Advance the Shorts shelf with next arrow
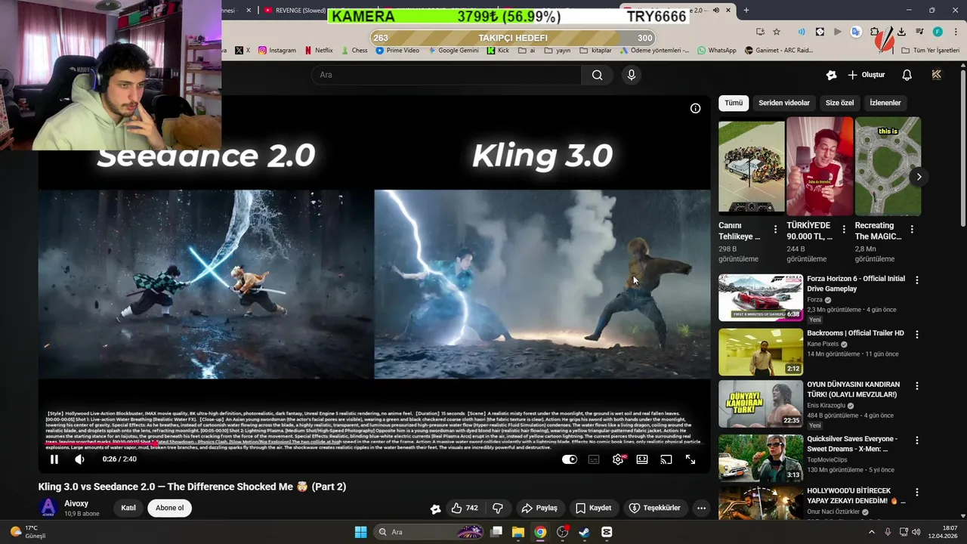This screenshot has width=967, height=544. click(919, 177)
